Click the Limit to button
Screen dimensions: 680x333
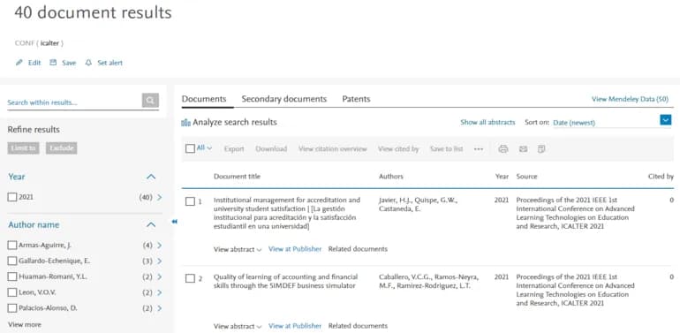tap(24, 148)
